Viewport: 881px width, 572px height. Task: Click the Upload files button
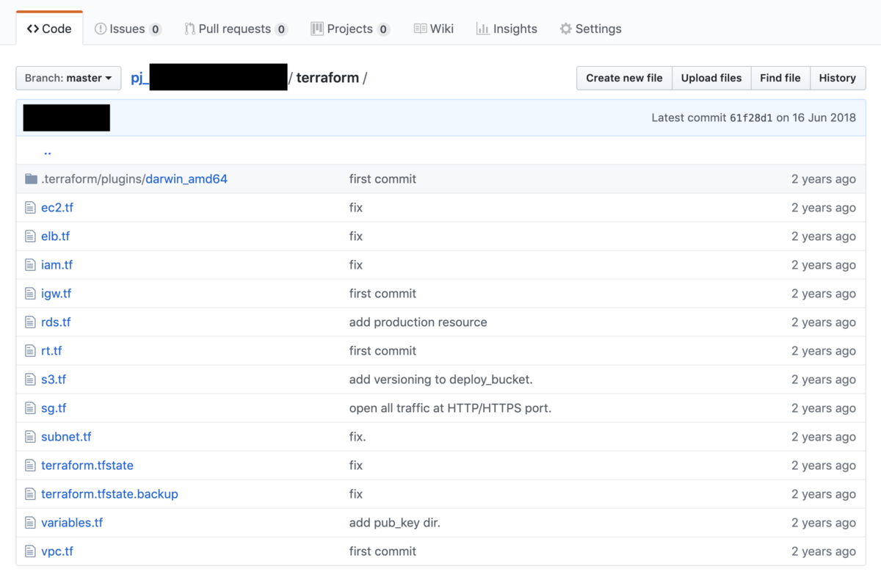(x=711, y=78)
